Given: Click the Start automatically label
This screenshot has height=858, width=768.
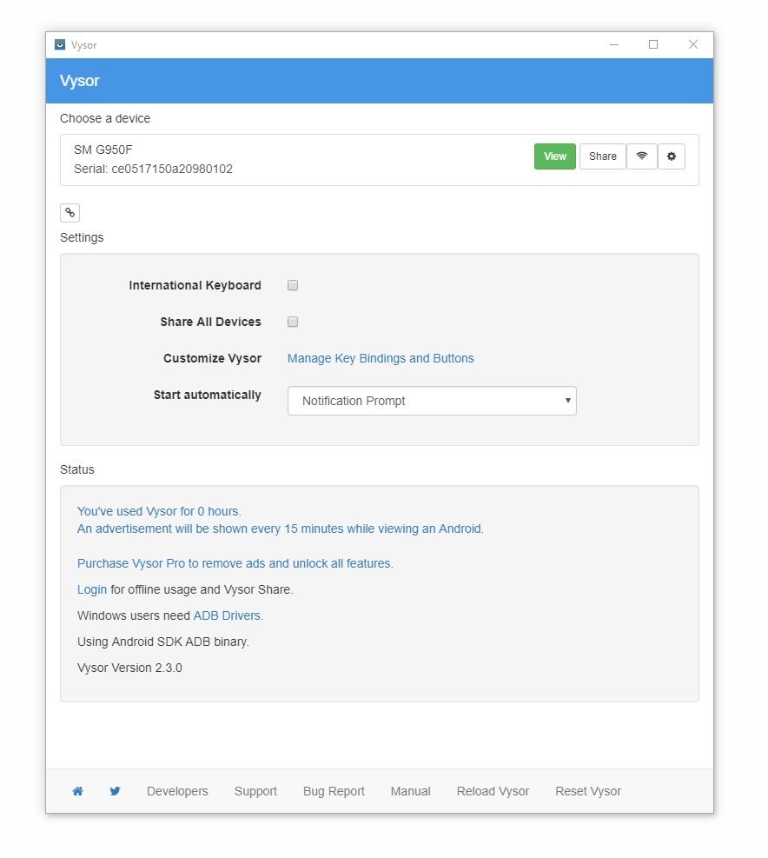Looking at the screenshot, I should [x=208, y=395].
